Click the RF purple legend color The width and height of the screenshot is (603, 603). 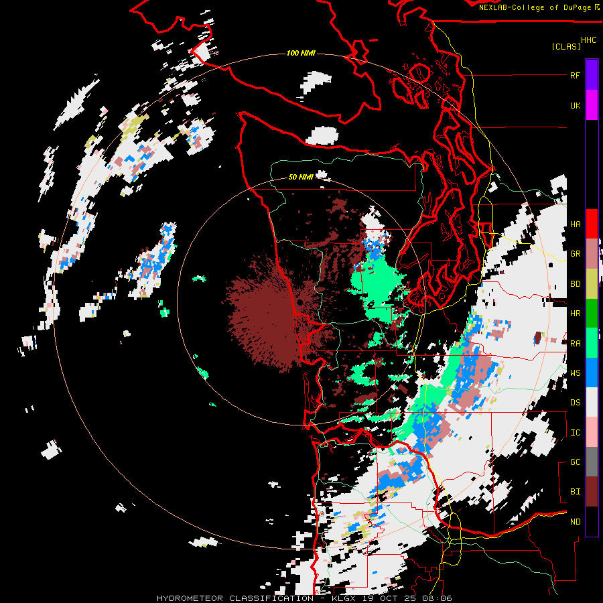coord(592,75)
